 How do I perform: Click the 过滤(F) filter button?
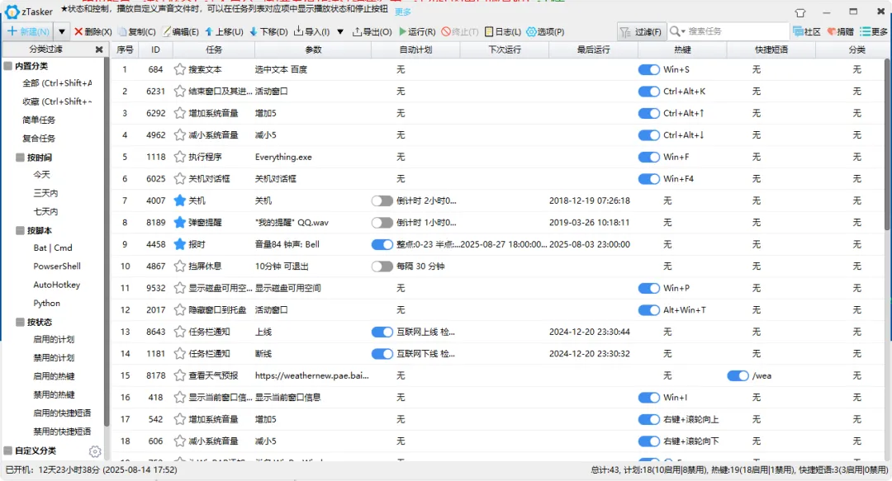pyautogui.click(x=641, y=32)
